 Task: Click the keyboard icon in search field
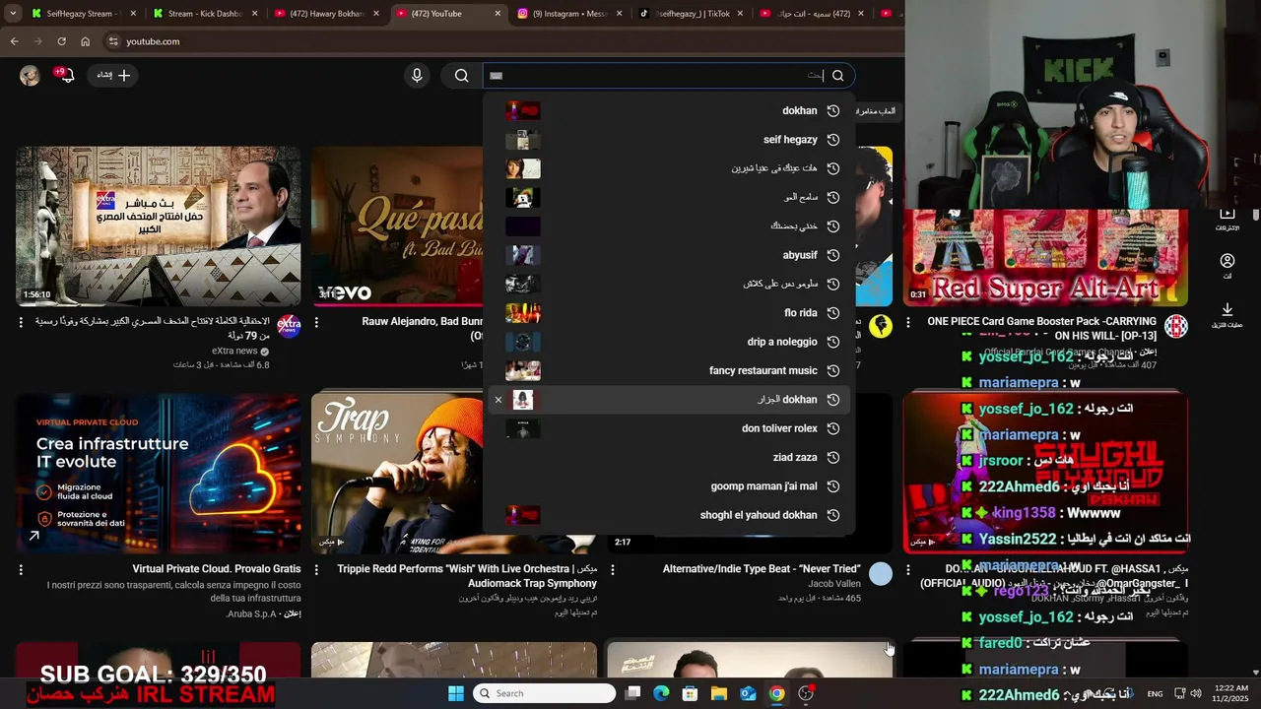coord(497,76)
